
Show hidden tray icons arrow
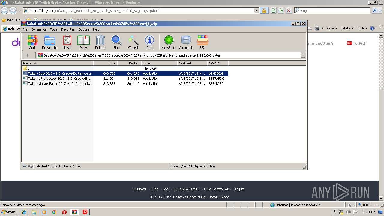[334, 212]
